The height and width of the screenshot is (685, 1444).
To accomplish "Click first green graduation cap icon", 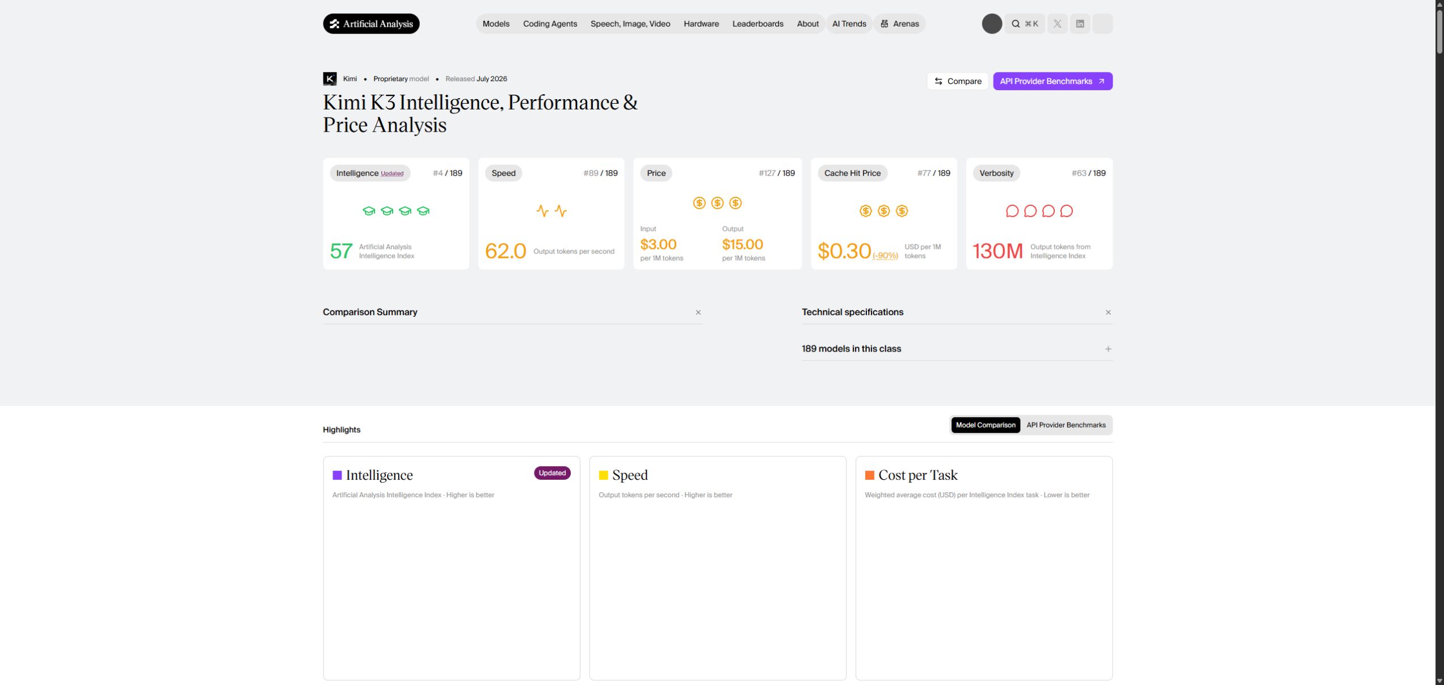I will [369, 211].
